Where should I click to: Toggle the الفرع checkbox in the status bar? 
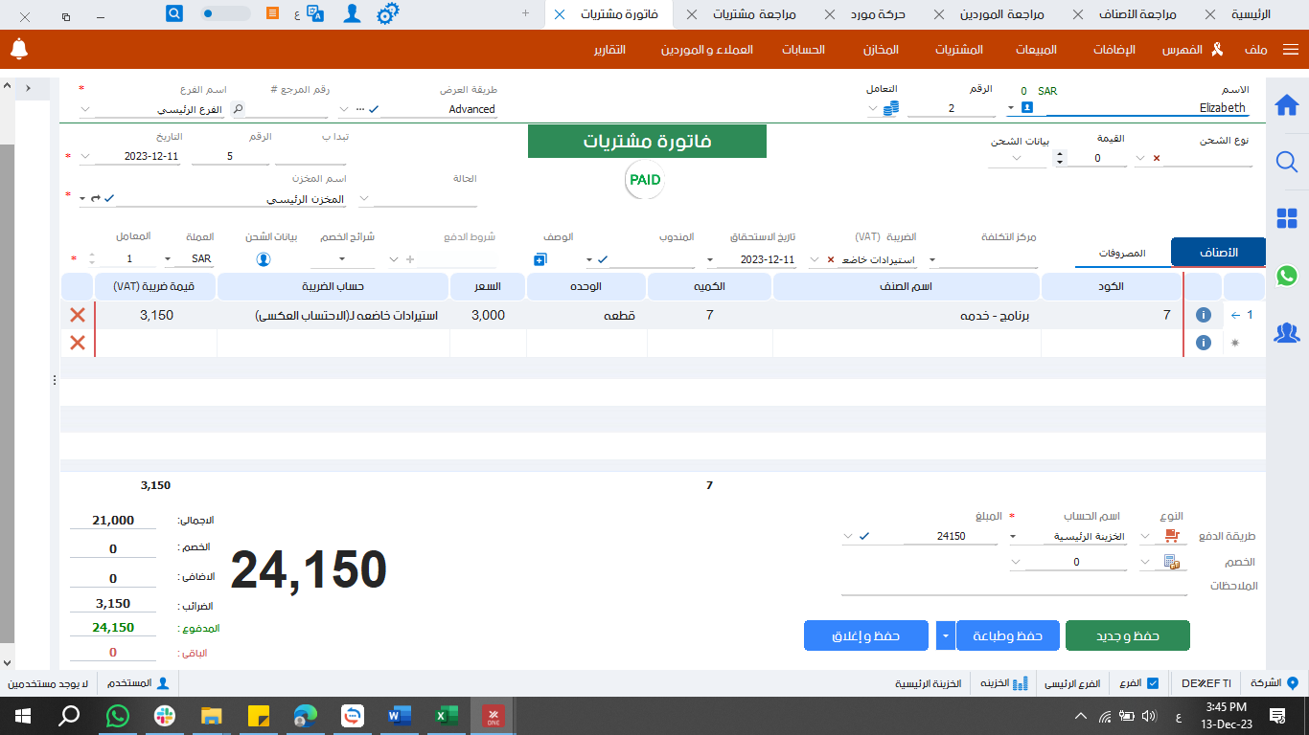click(x=1152, y=683)
